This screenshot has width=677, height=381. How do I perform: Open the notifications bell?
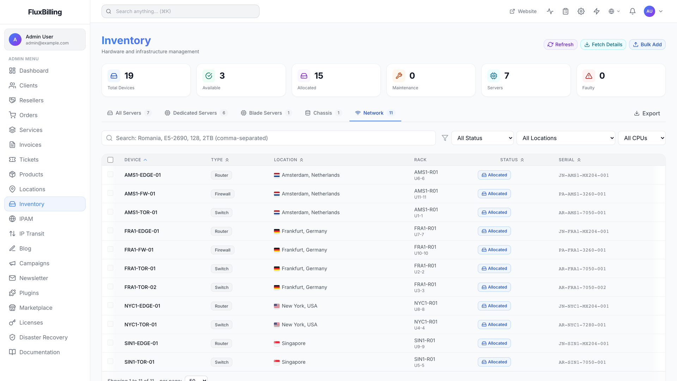(633, 11)
